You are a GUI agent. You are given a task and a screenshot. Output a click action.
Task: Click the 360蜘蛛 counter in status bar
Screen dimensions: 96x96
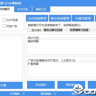[x=17, y=94]
